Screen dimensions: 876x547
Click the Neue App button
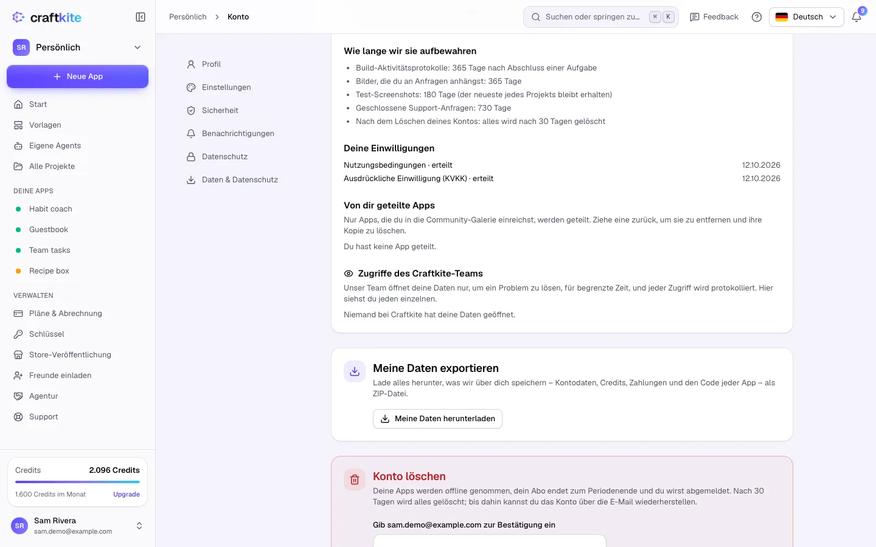[77, 77]
